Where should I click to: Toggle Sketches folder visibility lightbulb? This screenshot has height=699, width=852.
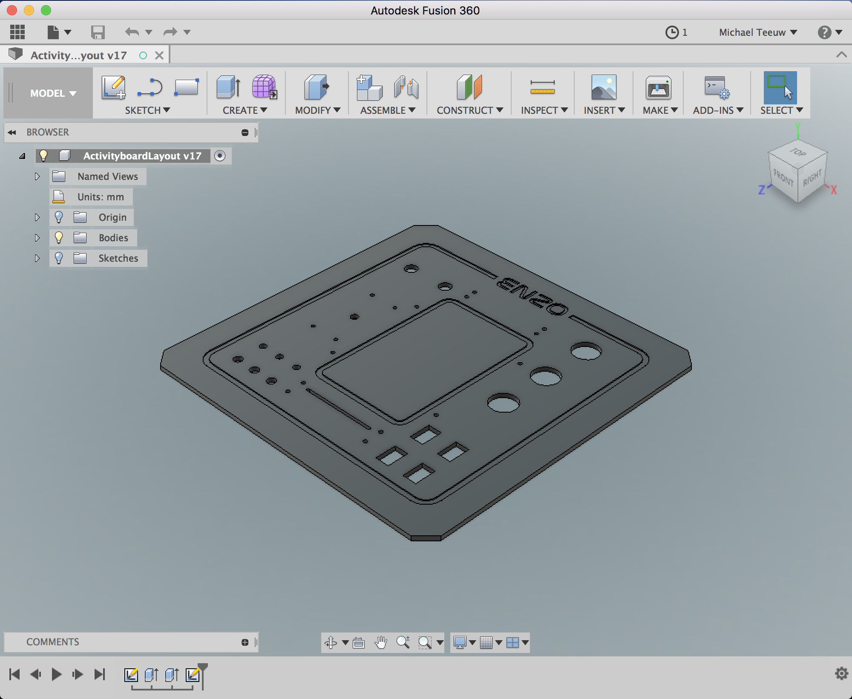pyautogui.click(x=59, y=258)
